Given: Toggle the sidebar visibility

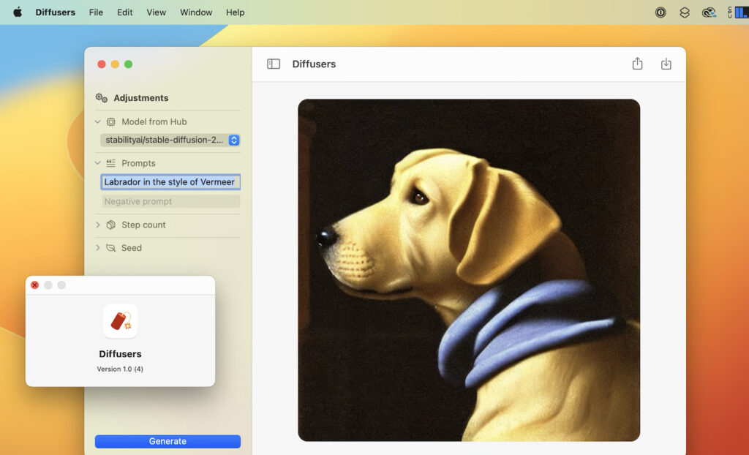Looking at the screenshot, I should point(273,64).
